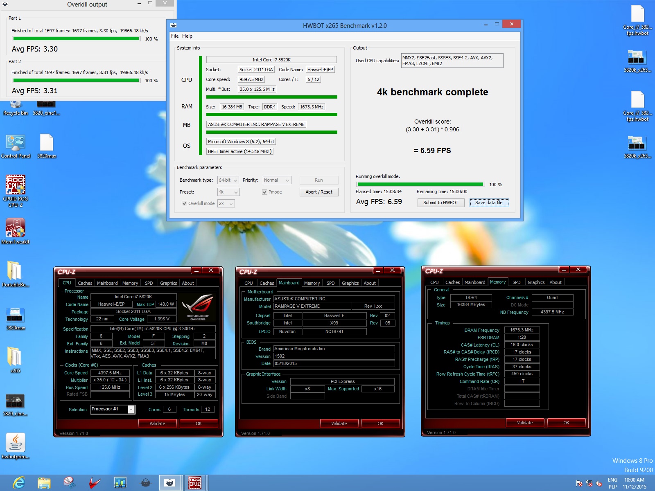Image resolution: width=655 pixels, height=491 pixels.
Task: Open the Control Panel desktop icon
Action: coord(16,146)
